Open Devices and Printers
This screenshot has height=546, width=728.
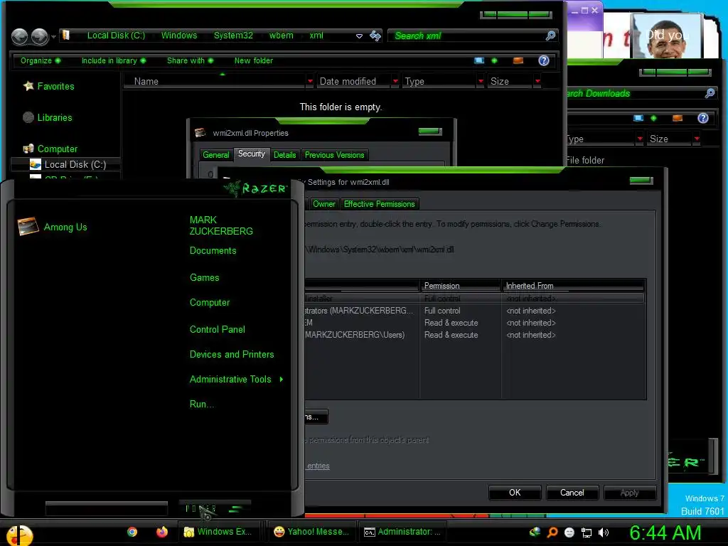pos(232,355)
